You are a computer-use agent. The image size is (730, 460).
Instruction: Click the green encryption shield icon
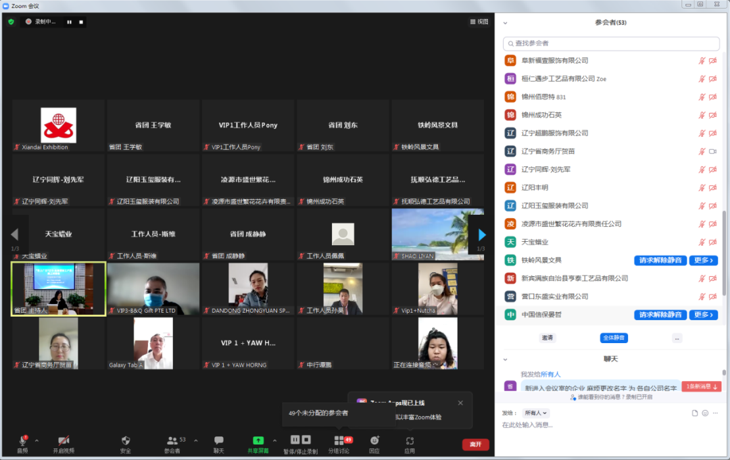click(x=11, y=22)
